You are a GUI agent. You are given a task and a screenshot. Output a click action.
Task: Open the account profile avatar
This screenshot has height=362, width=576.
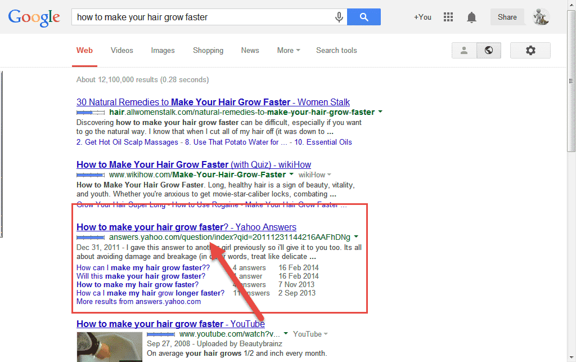click(x=541, y=17)
